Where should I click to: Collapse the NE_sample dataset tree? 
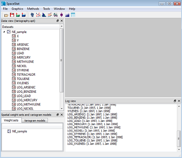click(x=4, y=32)
